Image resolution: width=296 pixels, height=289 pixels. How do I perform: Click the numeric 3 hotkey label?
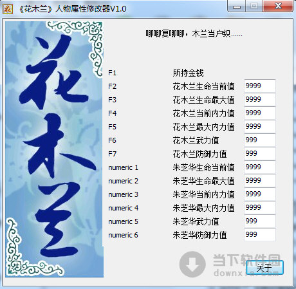(123, 194)
